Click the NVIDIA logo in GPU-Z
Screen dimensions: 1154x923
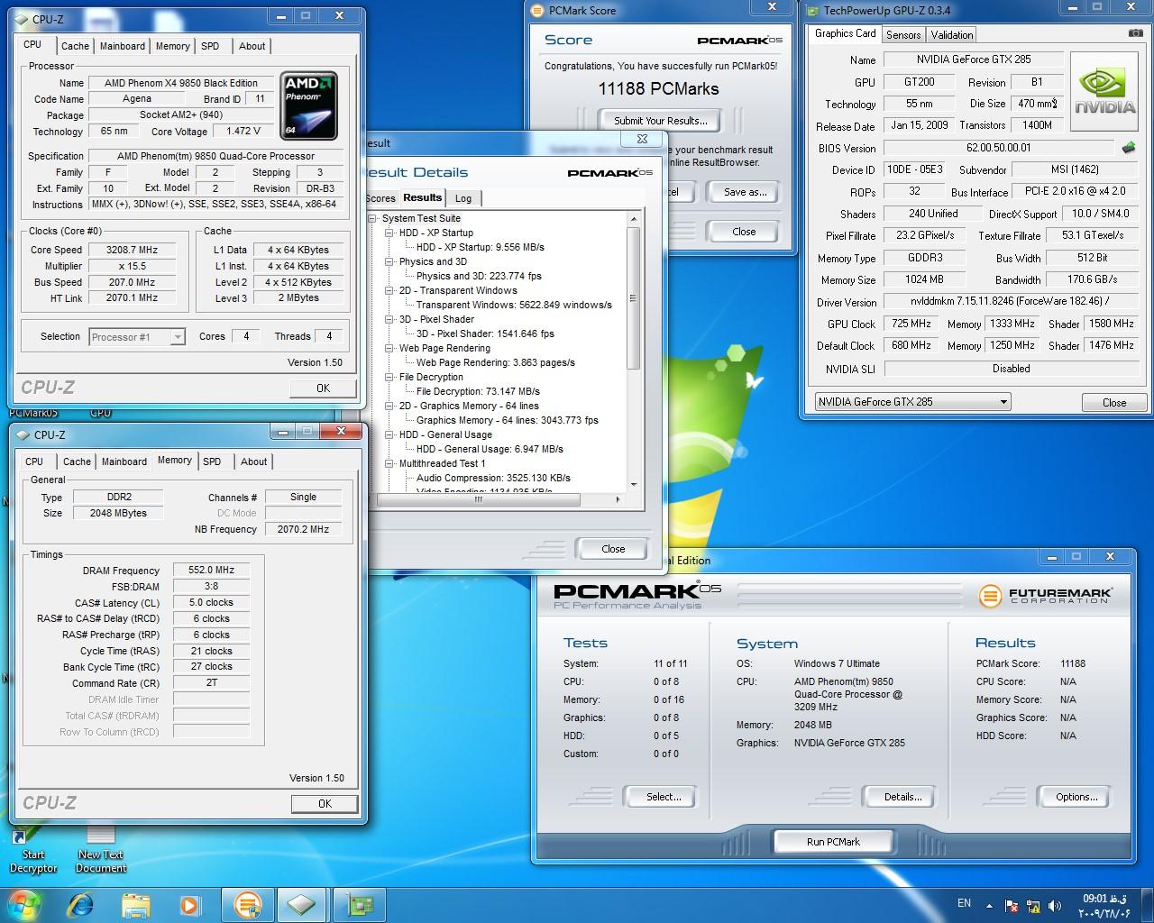(x=1106, y=94)
